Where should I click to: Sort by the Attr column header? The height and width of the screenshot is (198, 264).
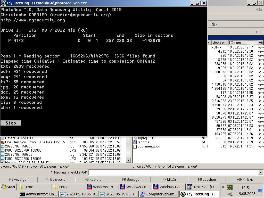point(261,43)
